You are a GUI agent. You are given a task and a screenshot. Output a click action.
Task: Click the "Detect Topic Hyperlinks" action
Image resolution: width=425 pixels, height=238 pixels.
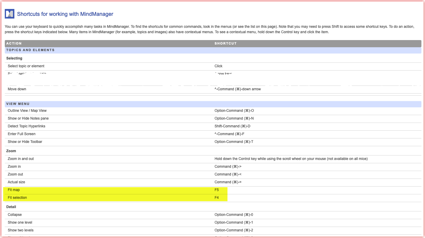coord(27,126)
